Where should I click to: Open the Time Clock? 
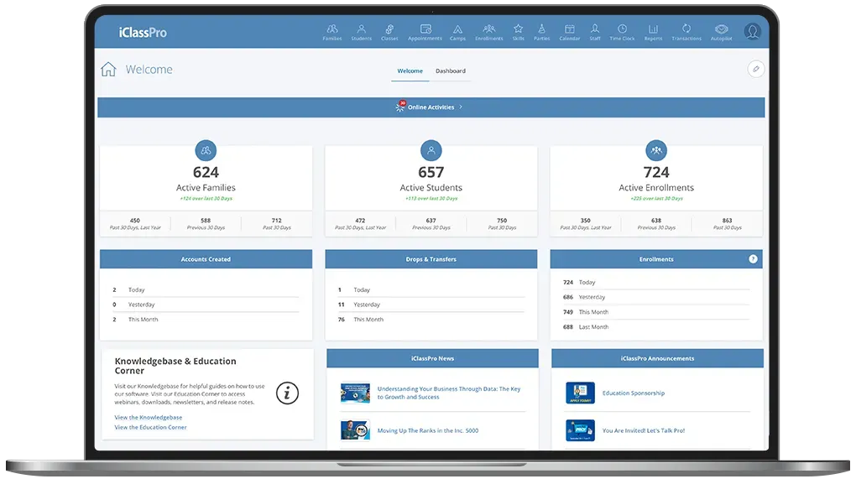pos(622,32)
